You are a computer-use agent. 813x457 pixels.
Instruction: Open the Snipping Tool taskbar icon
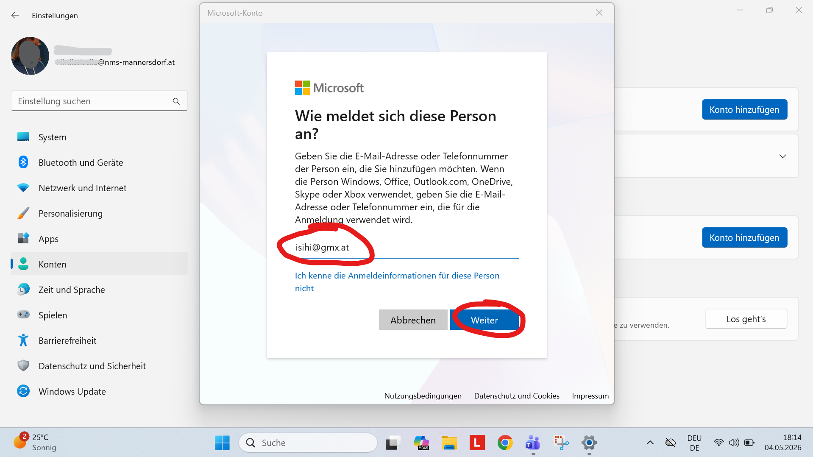[x=561, y=443]
